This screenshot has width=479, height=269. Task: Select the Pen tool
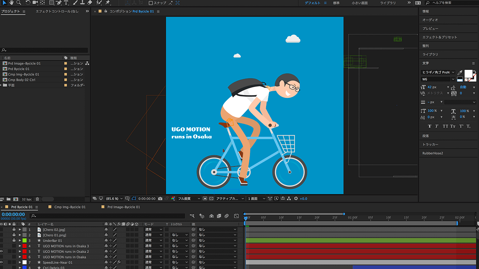[58, 3]
